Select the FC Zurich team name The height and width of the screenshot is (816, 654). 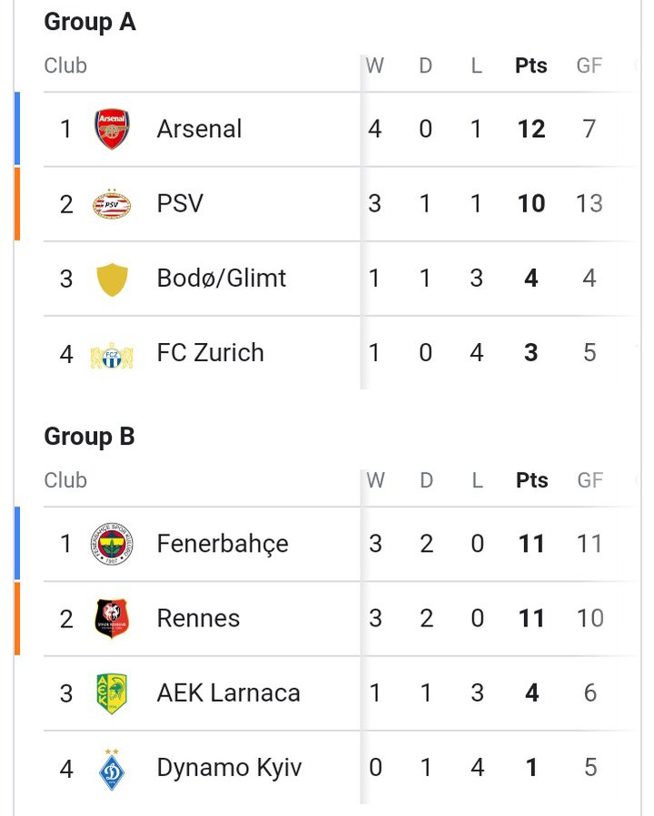pyautogui.click(x=211, y=353)
